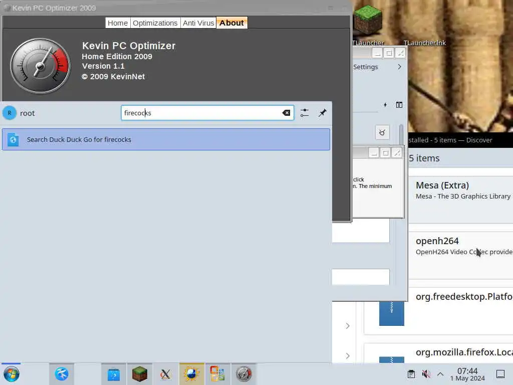Open the Minecraft grass block taskbar icon
513x385 pixels.
coord(140,374)
